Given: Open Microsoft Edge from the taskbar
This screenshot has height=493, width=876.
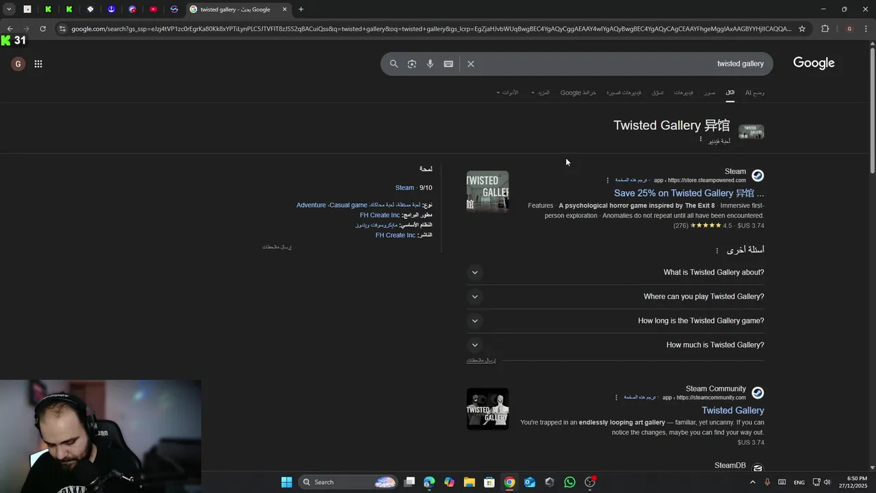Looking at the screenshot, I should pyautogui.click(x=429, y=482).
